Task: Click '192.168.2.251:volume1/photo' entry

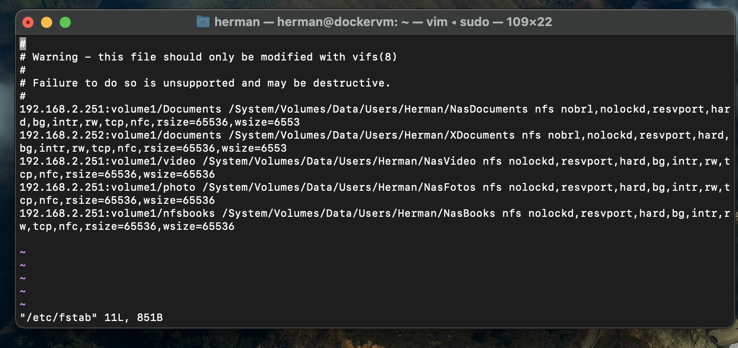Action: [x=107, y=187]
